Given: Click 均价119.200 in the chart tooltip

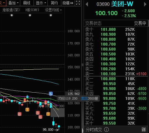Looking at the screenshot, I should 68,98.
